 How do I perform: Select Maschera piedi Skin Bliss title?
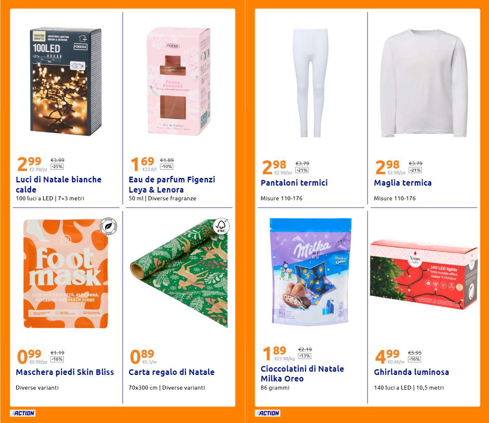pyautogui.click(x=65, y=372)
